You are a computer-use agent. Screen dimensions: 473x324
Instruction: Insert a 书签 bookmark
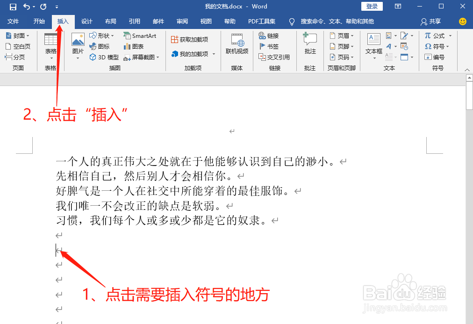268,46
